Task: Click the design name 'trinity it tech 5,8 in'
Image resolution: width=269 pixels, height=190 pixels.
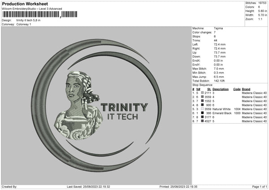Action: point(29,20)
